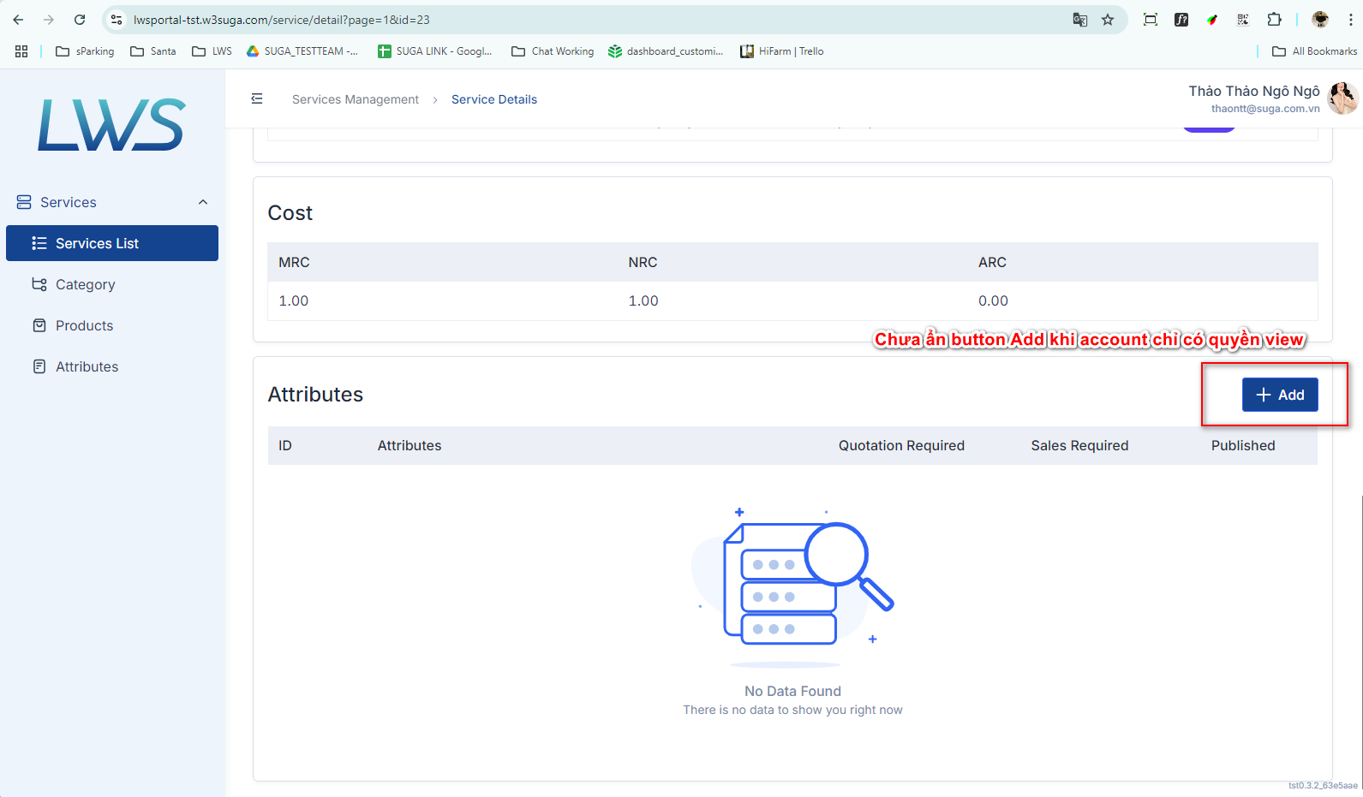Click the user avatar picture
The height and width of the screenshot is (797, 1363).
[1342, 98]
